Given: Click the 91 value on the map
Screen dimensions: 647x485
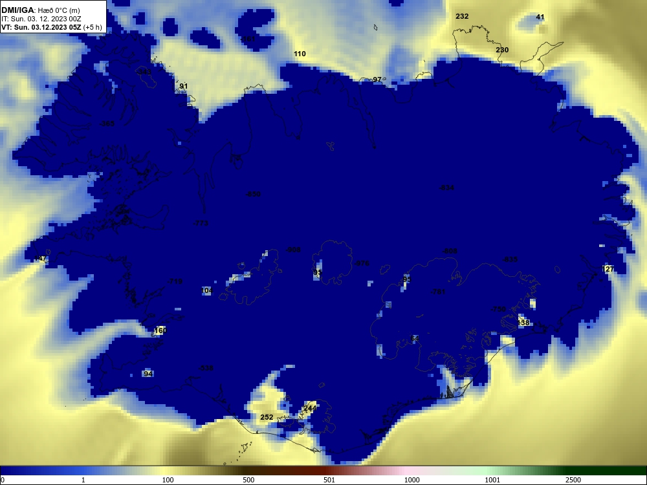Looking at the screenshot, I should tap(183, 86).
